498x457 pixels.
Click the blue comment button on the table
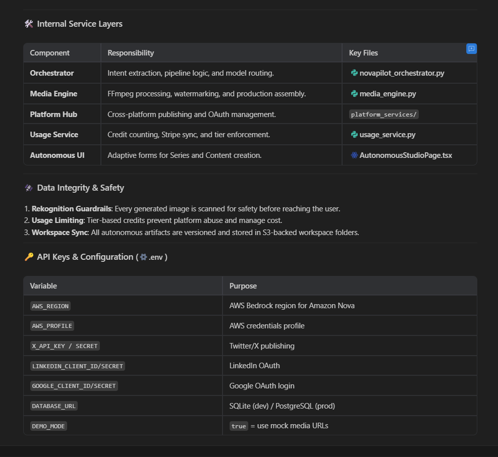click(471, 49)
